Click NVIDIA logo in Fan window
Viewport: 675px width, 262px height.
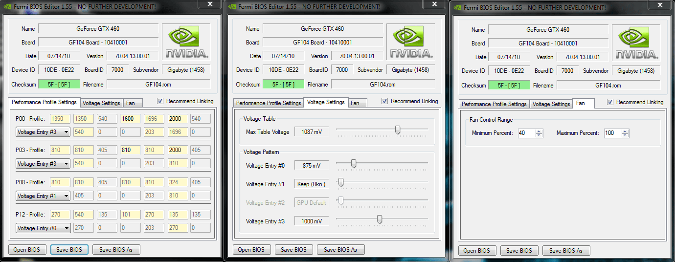click(636, 44)
